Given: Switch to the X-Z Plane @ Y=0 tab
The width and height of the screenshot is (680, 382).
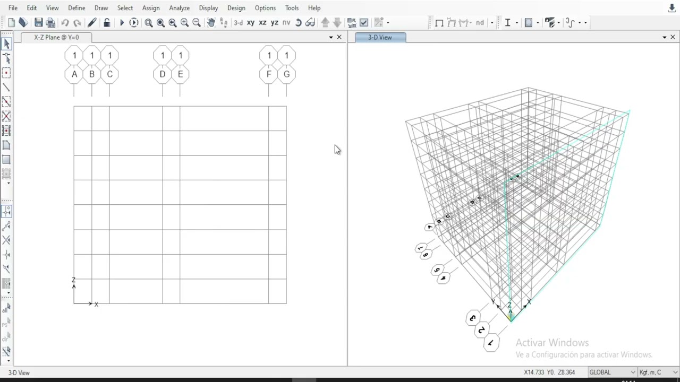Looking at the screenshot, I should click(x=56, y=37).
